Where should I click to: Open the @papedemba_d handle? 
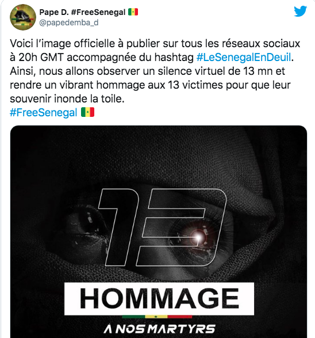69,22
